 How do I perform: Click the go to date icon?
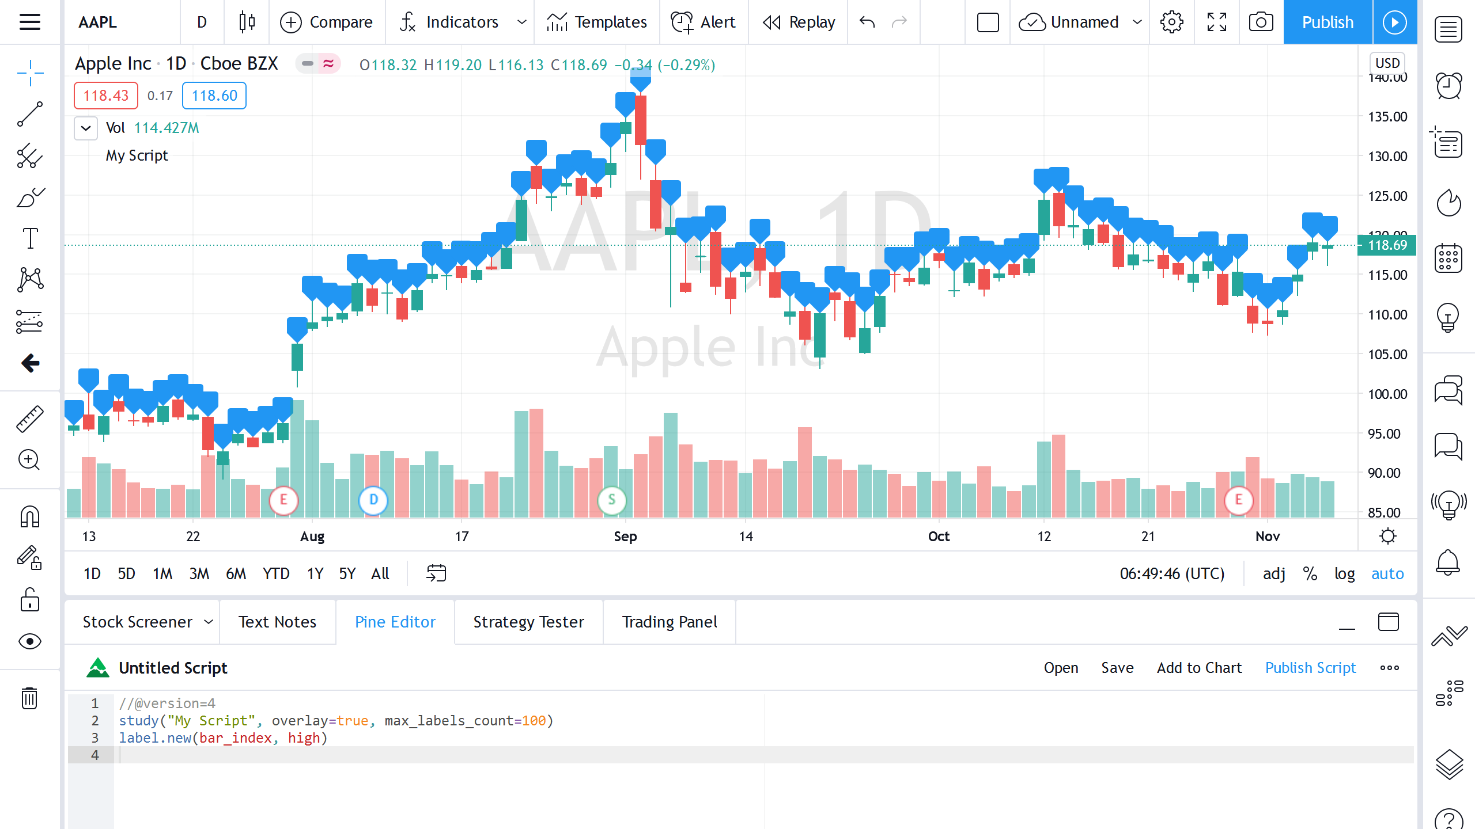click(436, 573)
